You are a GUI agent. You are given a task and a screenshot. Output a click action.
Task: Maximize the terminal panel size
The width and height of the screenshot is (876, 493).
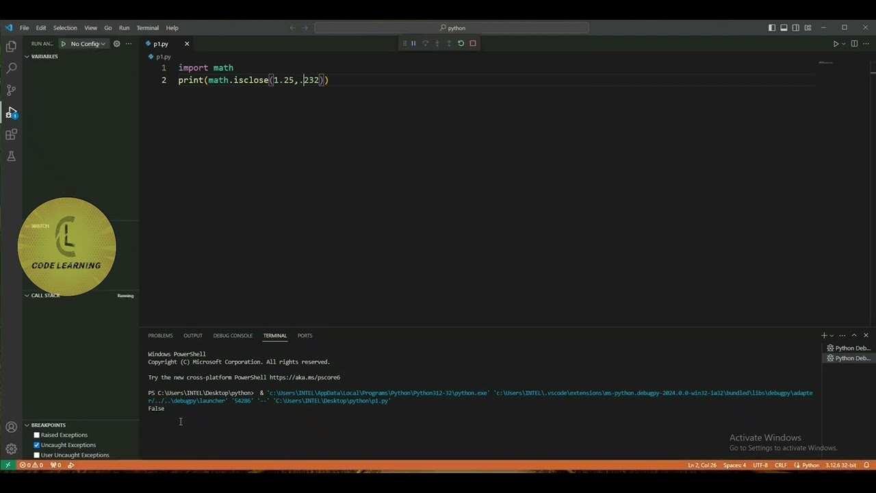854,336
